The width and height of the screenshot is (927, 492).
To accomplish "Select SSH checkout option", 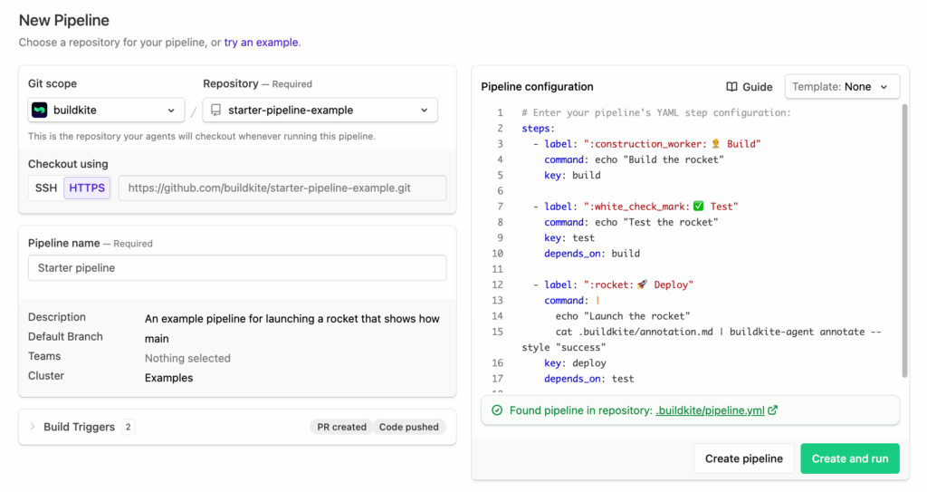I will (46, 188).
